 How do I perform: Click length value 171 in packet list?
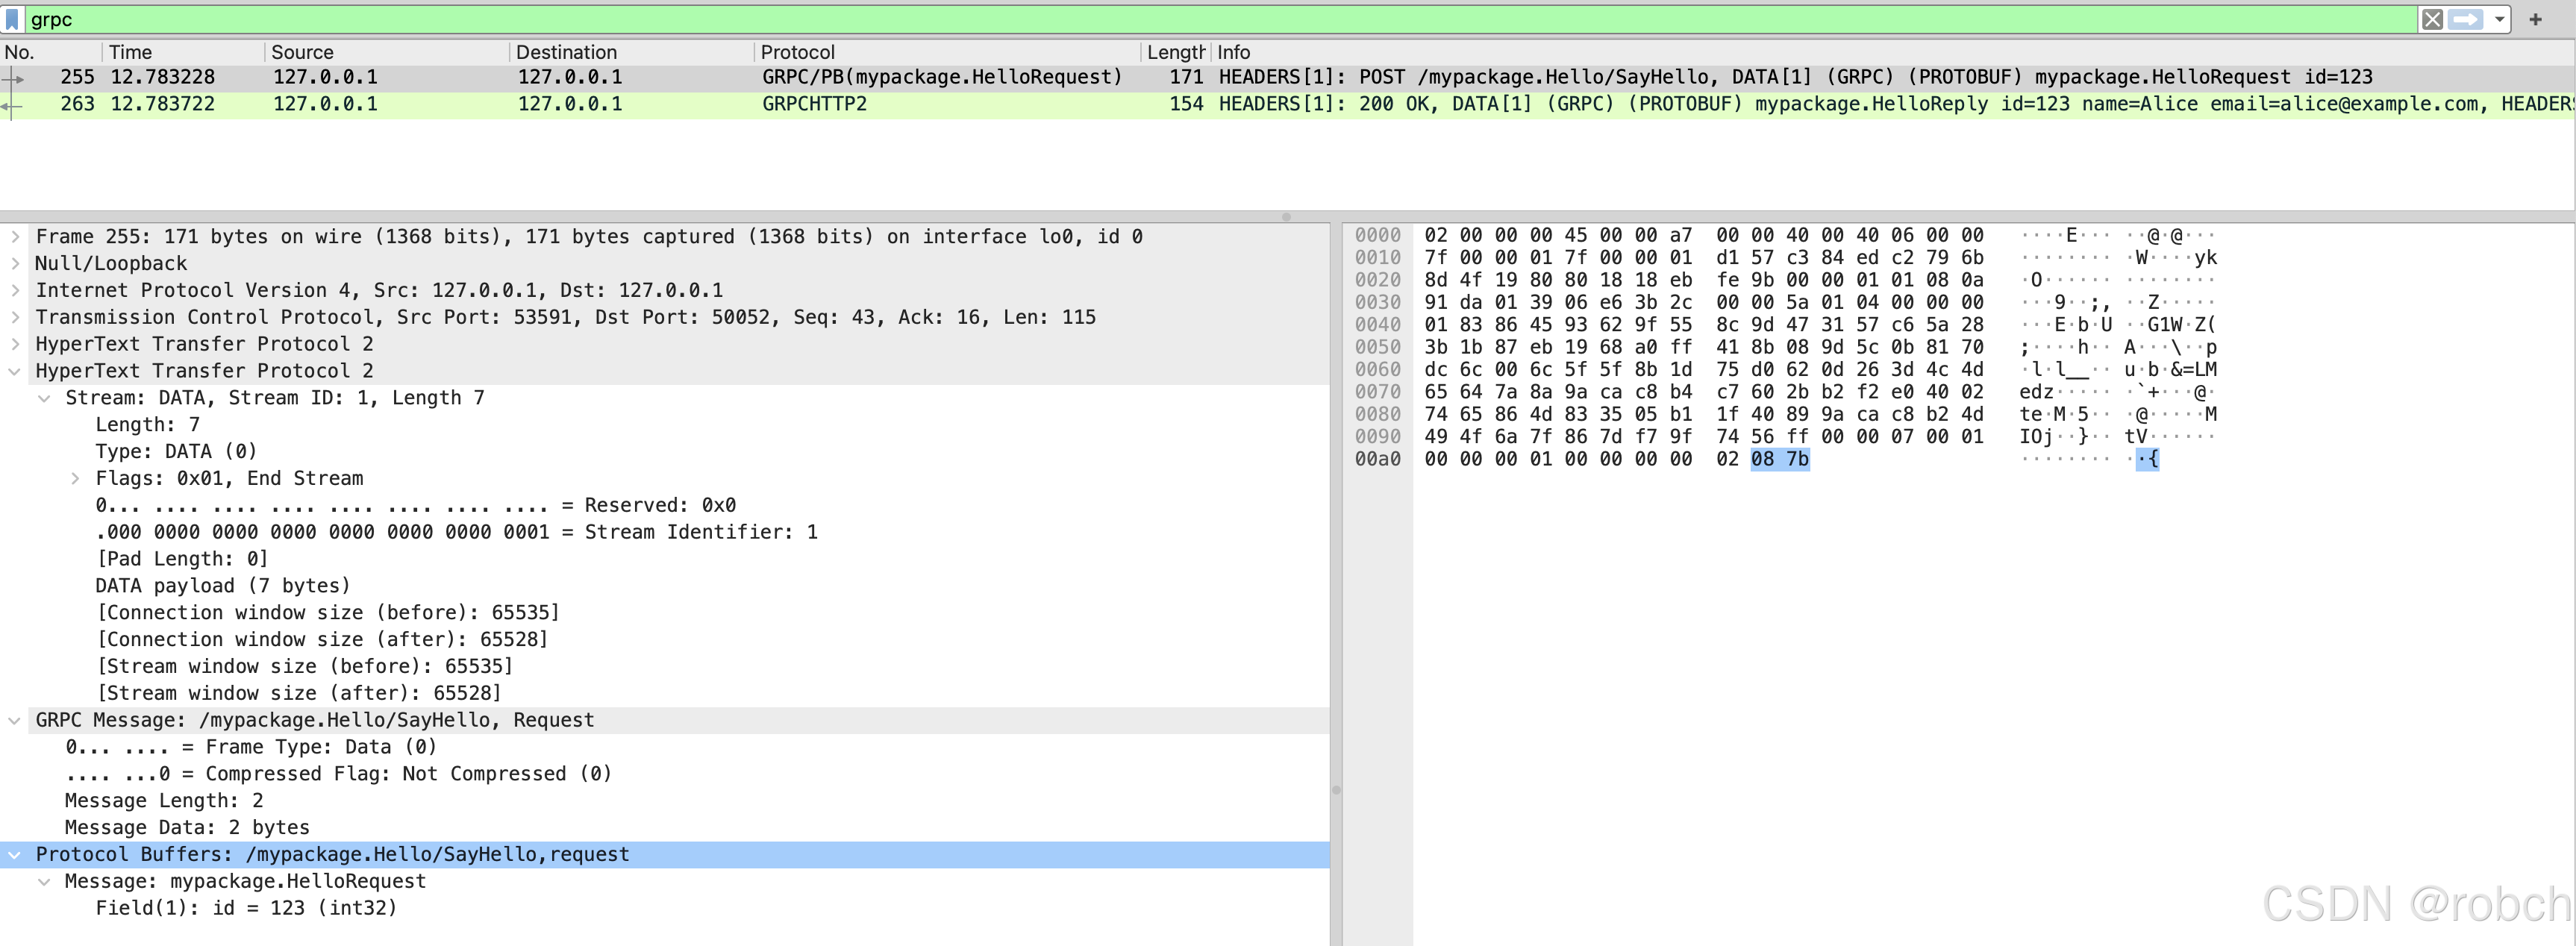tap(1186, 77)
